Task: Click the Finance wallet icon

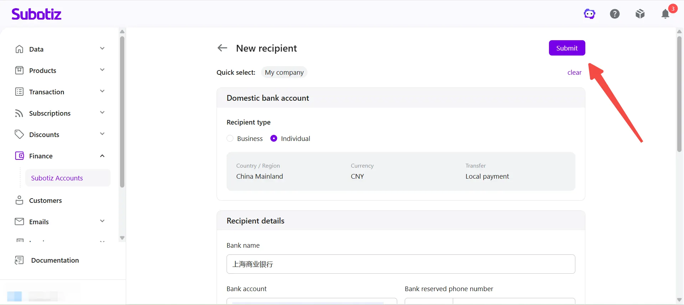Action: (x=19, y=156)
